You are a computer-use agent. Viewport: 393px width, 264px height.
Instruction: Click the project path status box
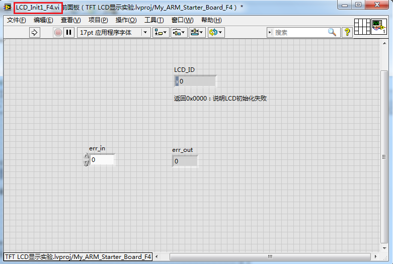coord(78,257)
